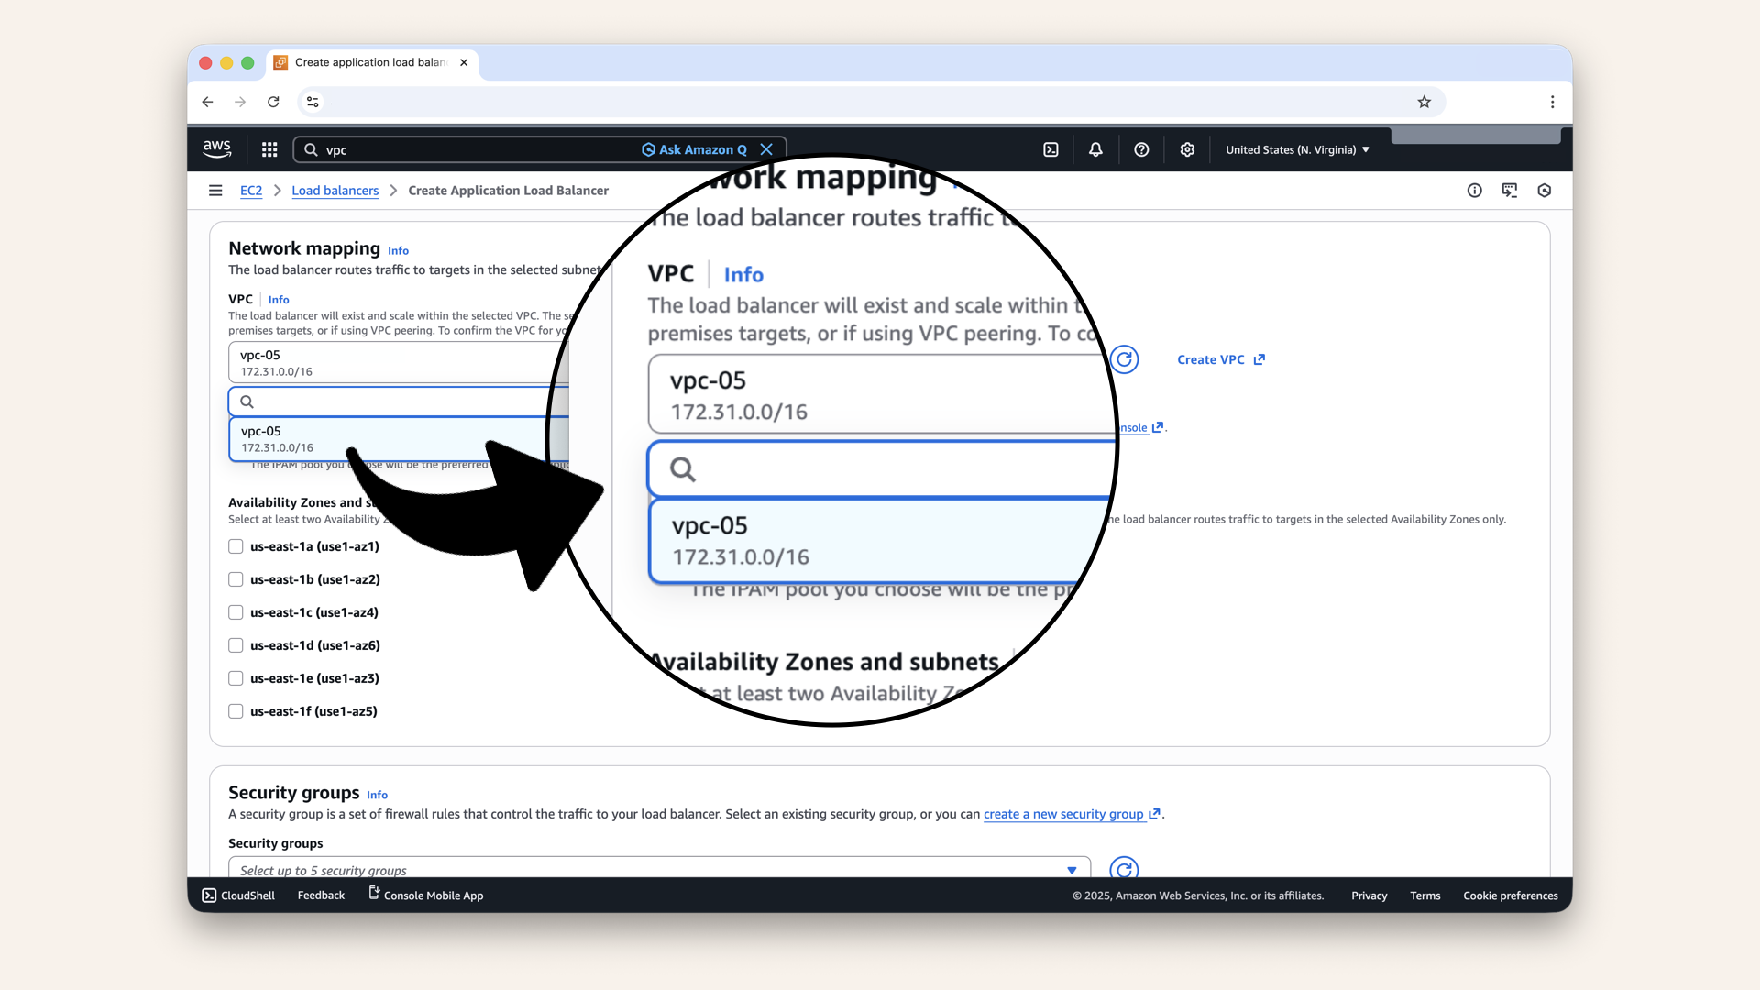This screenshot has height=990, width=1760.
Task: Check the us-east-1a availability zone
Action: coord(236,546)
